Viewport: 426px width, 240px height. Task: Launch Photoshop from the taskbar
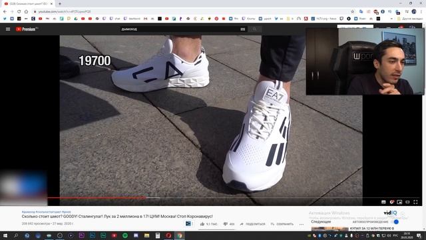(93, 235)
